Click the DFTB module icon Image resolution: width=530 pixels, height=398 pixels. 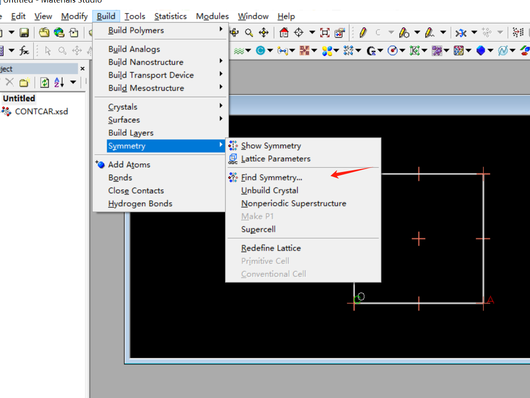tap(305, 51)
